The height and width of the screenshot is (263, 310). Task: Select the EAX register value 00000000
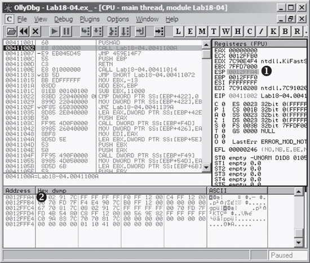(243, 50)
